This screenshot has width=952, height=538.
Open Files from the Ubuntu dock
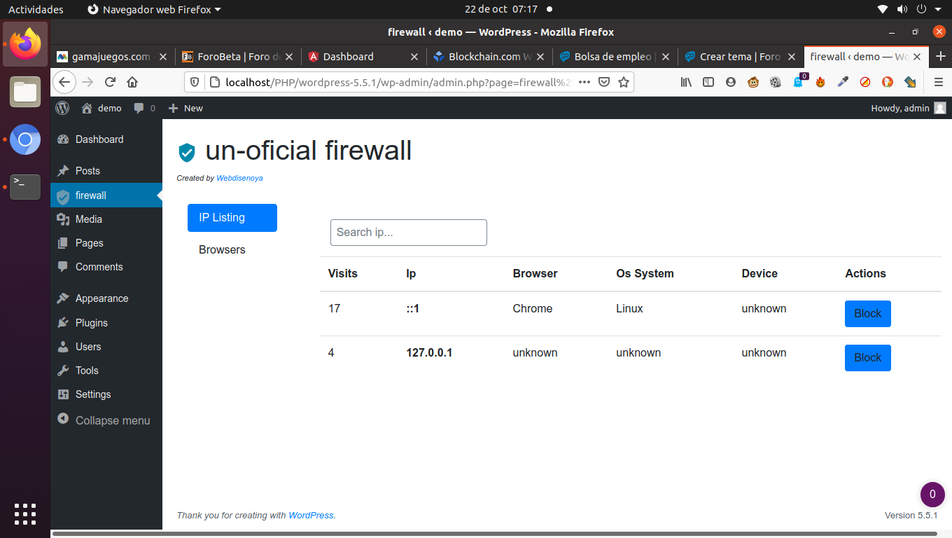(25, 92)
